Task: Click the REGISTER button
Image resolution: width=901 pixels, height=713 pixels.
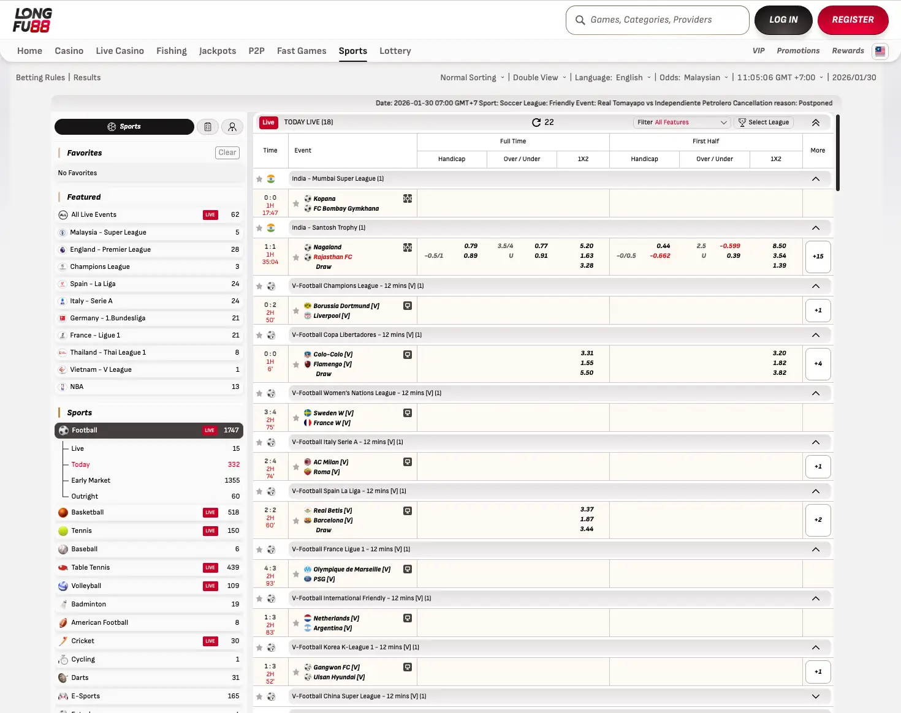Action: (853, 20)
